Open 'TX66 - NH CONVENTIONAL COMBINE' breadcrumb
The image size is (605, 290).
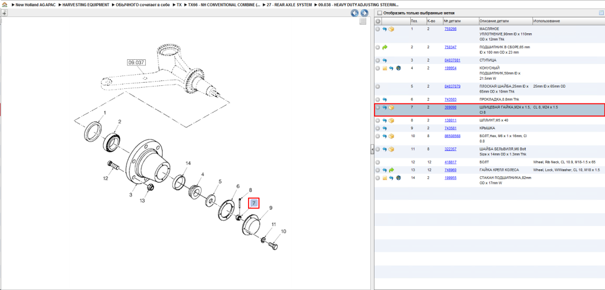[224, 5]
